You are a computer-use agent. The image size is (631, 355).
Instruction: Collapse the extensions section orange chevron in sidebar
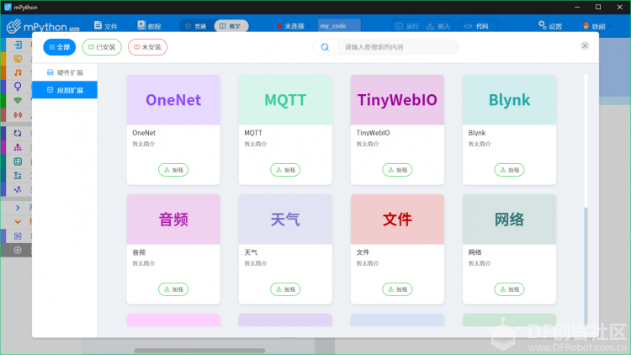click(x=18, y=222)
